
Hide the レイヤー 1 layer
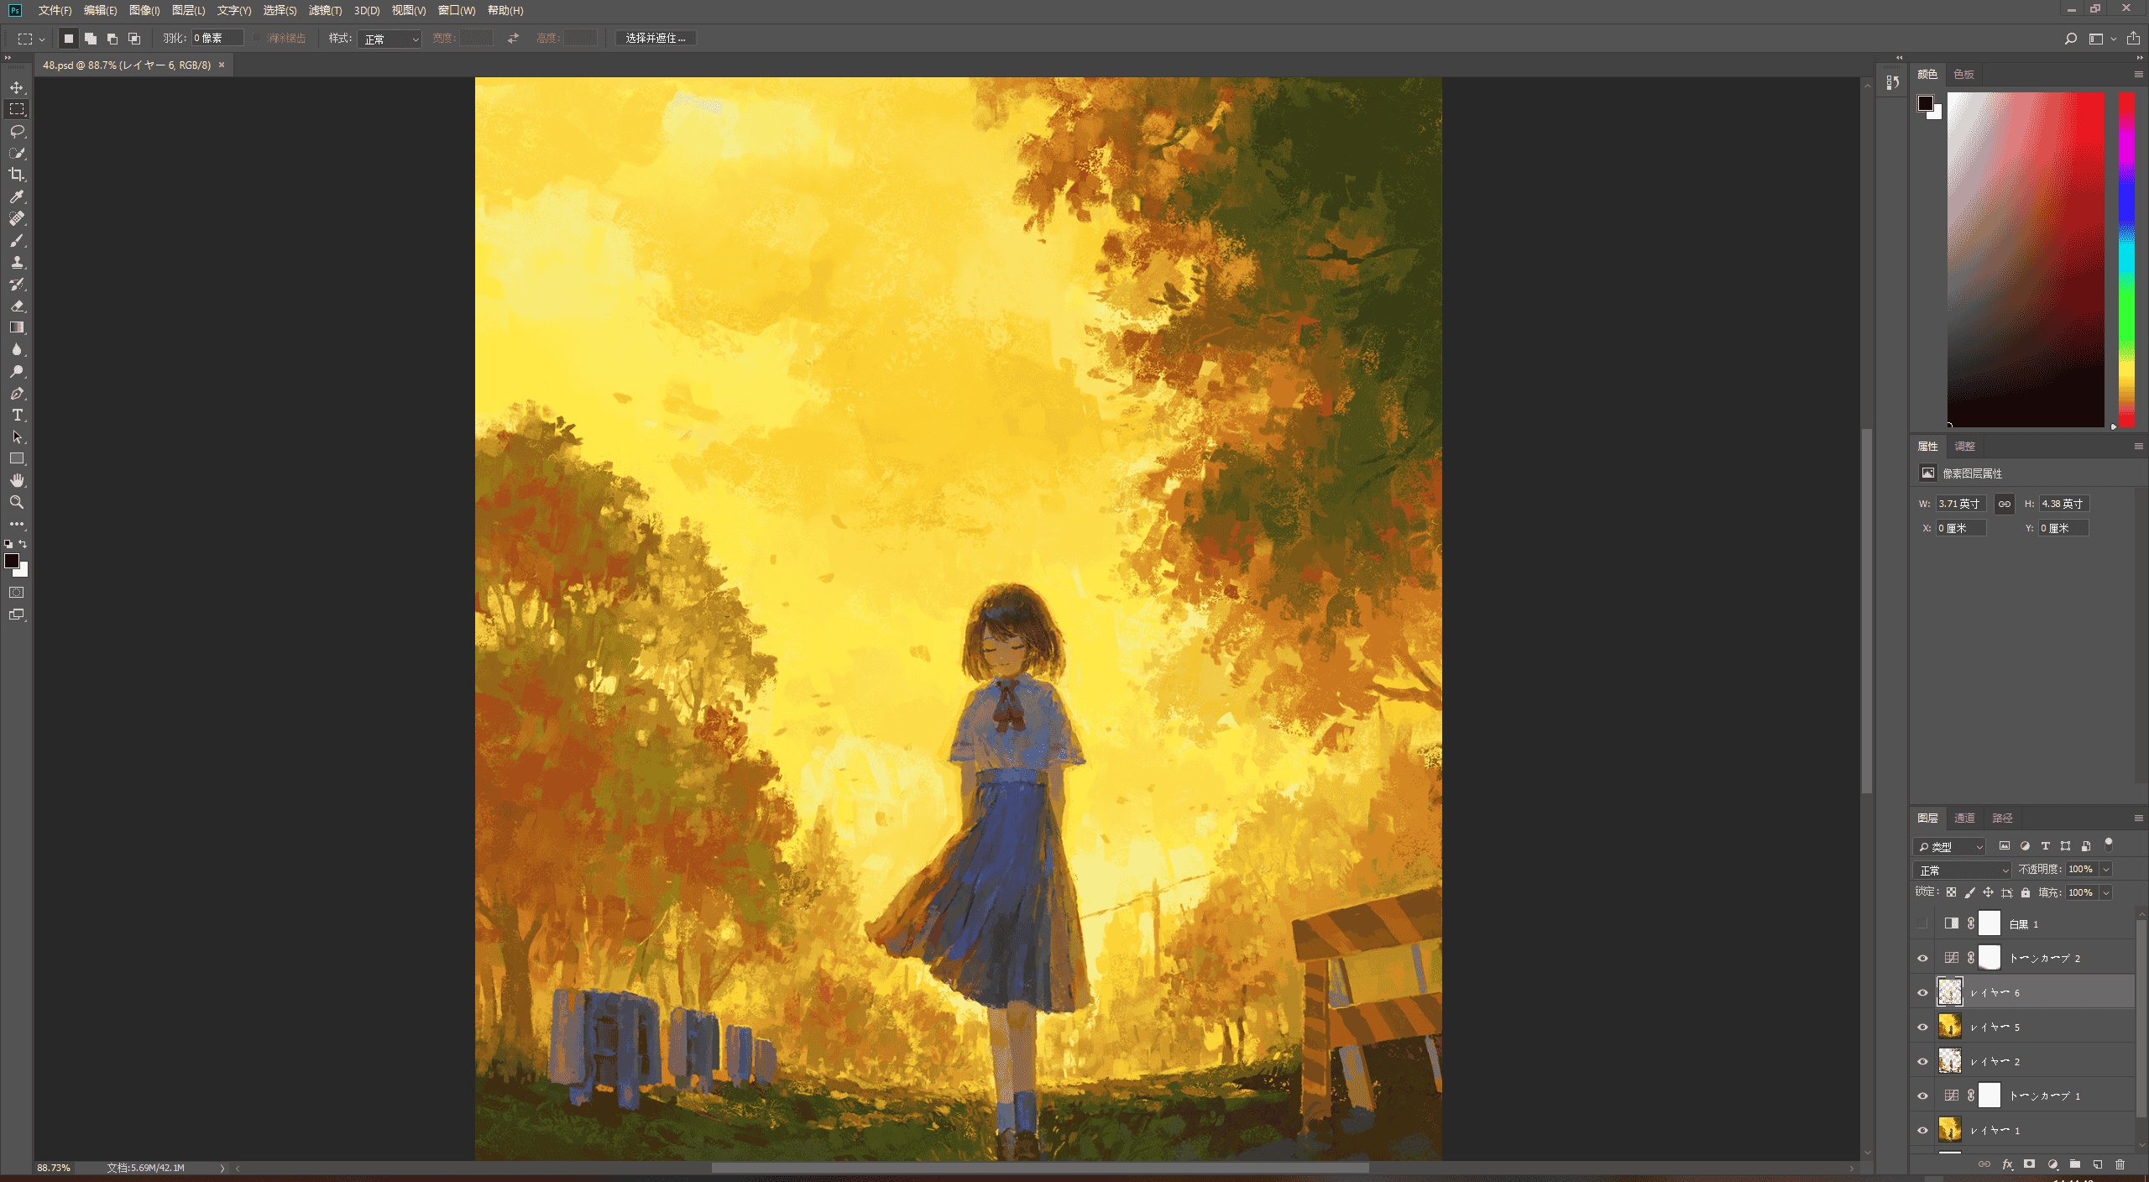(x=1922, y=1130)
